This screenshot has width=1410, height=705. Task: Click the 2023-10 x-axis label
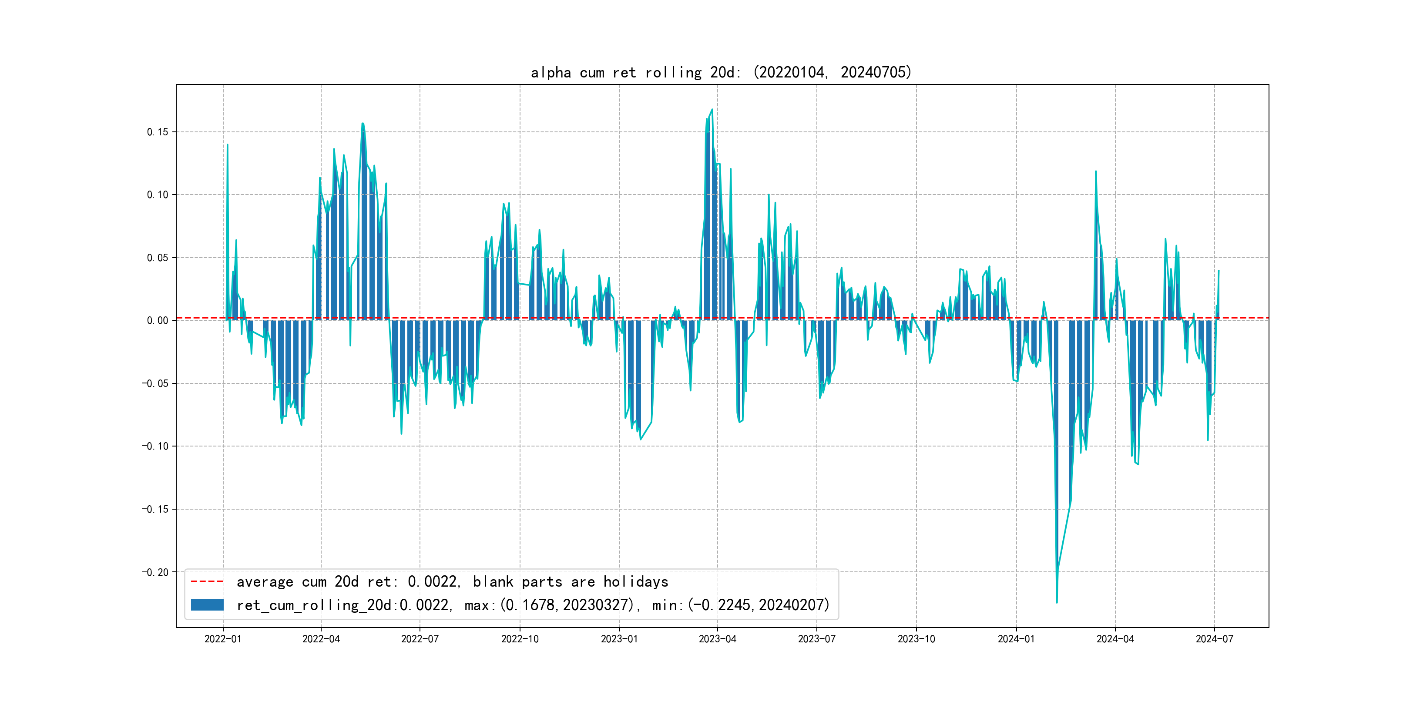916,639
